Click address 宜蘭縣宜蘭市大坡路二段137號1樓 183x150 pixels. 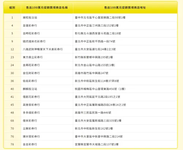coord(97,145)
